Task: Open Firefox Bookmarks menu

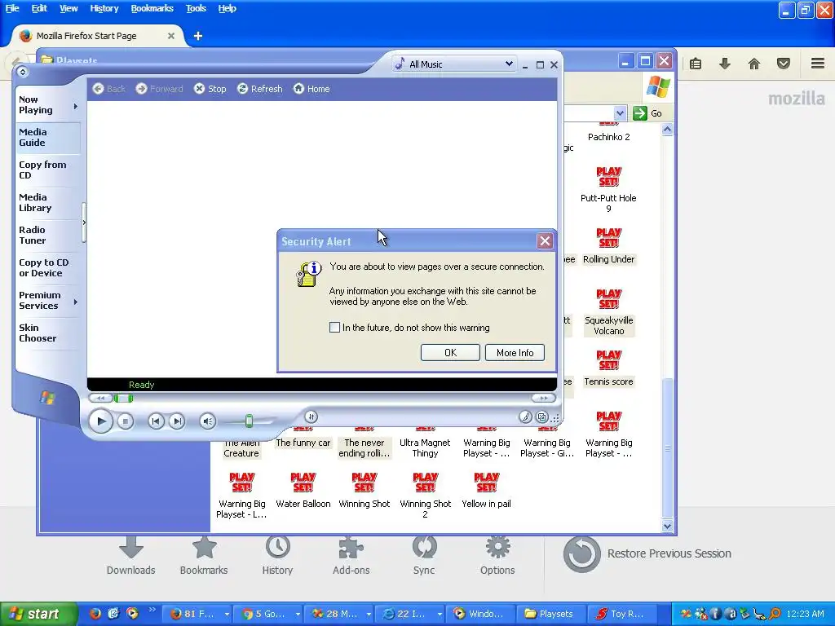Action: pyautogui.click(x=152, y=8)
